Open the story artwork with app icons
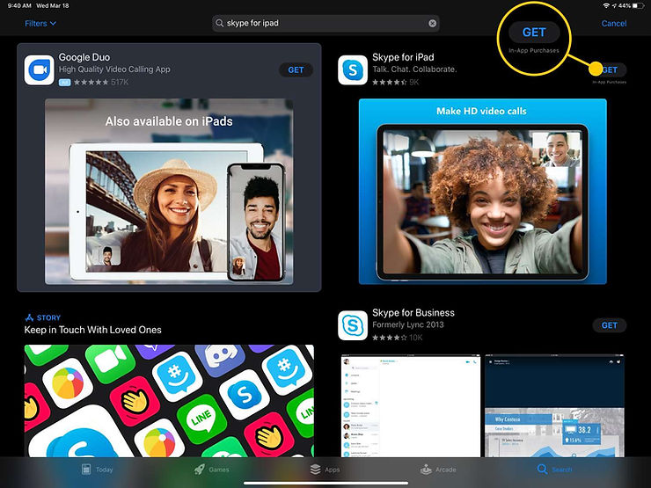 (x=169, y=401)
